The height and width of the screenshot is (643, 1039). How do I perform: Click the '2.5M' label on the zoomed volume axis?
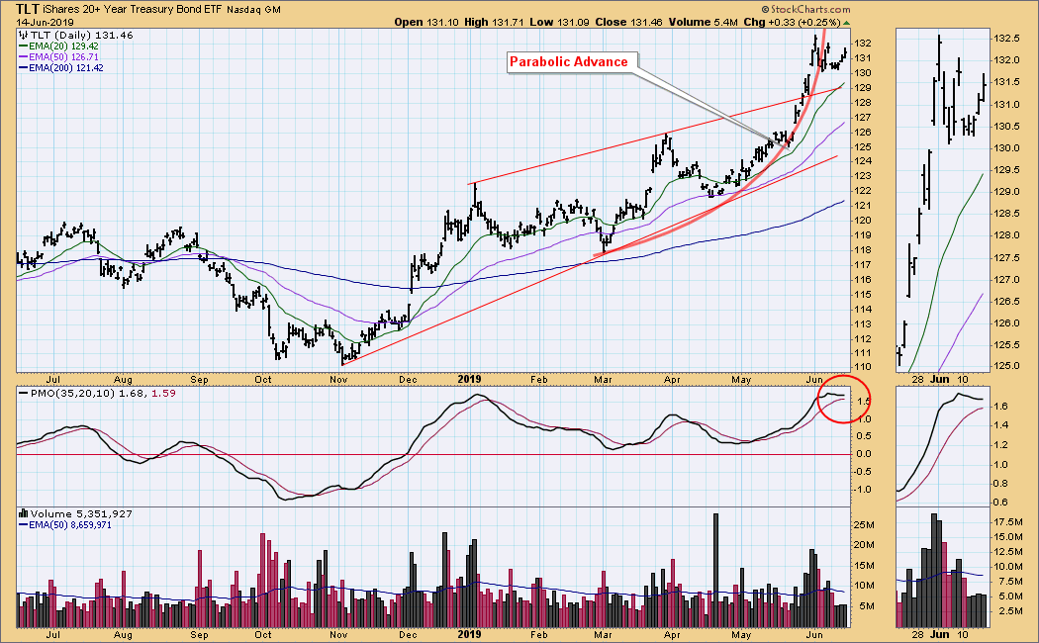[1010, 610]
